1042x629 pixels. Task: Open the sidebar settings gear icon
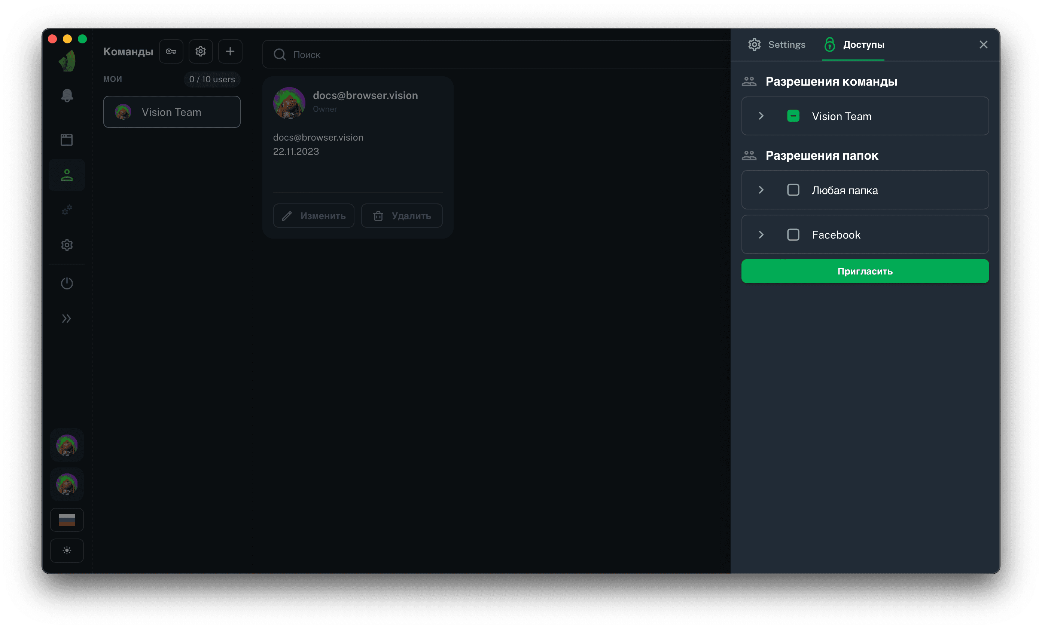[67, 245]
